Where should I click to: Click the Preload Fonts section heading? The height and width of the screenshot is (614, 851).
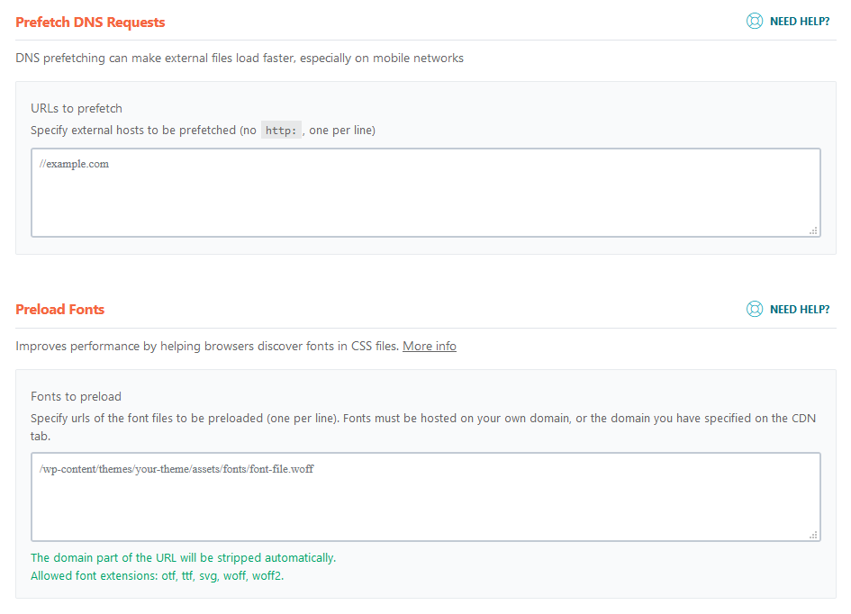[59, 309]
